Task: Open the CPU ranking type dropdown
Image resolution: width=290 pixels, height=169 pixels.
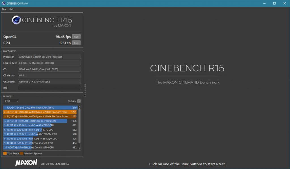Action: coord(11,101)
